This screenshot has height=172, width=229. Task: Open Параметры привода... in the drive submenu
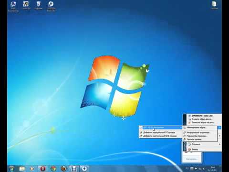click(200, 136)
